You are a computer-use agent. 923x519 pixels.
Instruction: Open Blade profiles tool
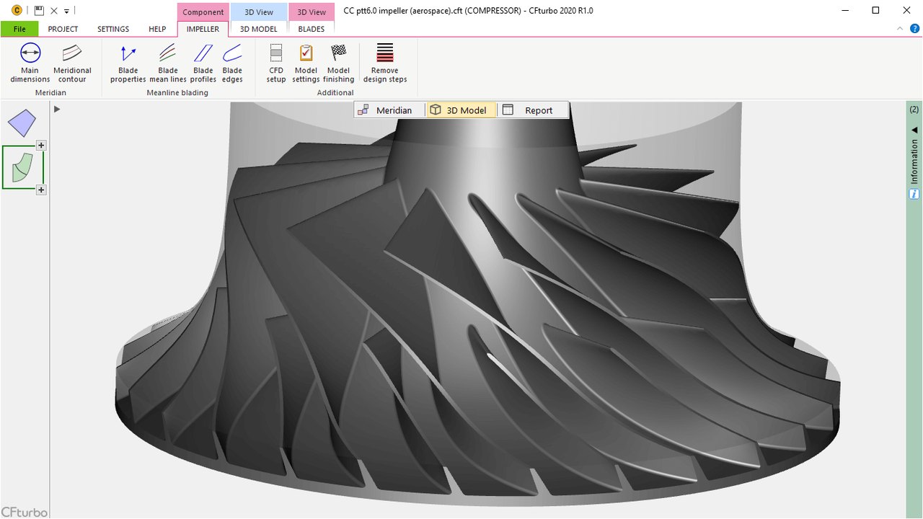(x=203, y=63)
